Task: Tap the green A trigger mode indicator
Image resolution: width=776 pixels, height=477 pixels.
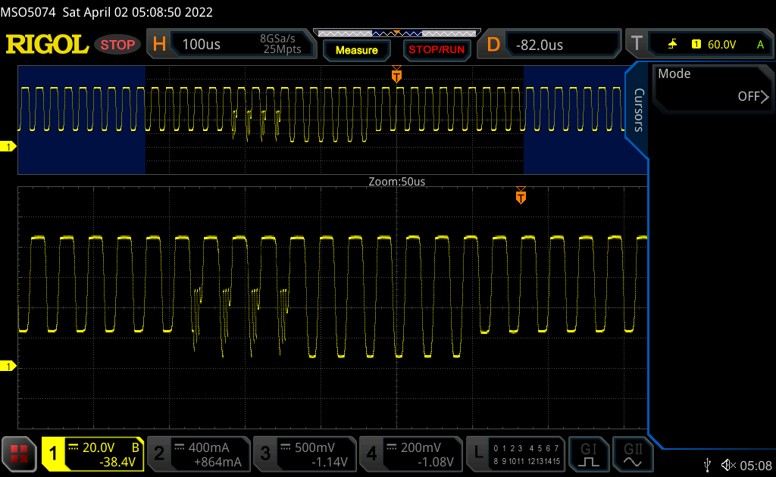Action: tap(760, 45)
